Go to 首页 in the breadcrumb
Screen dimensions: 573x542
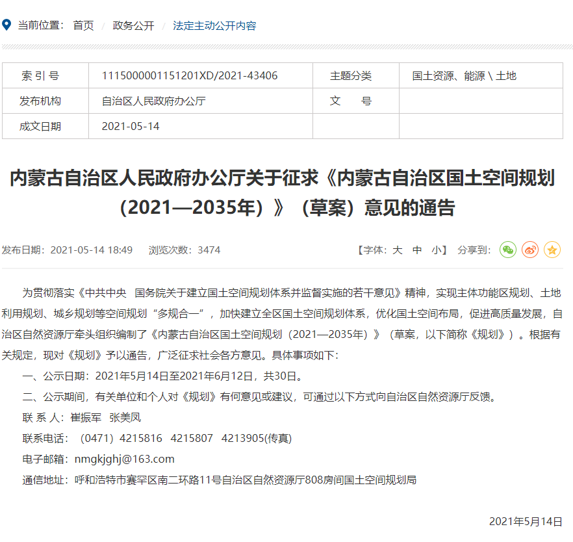83,25
